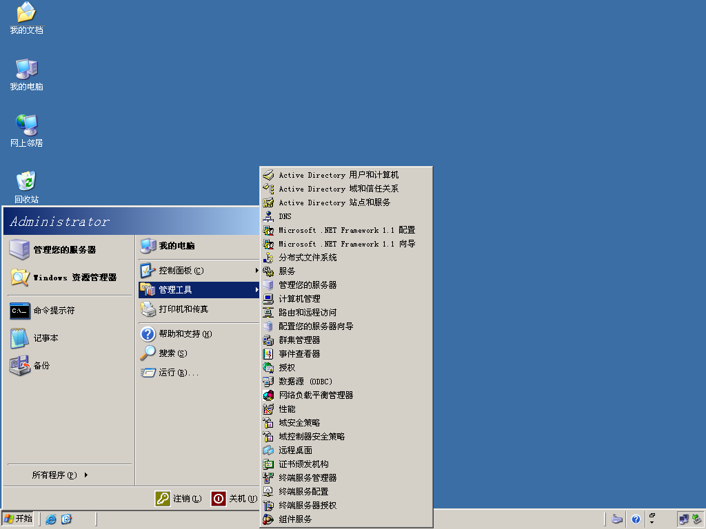Image resolution: width=706 pixels, height=529 pixels.
Task: Launch the DNS management tool
Action: point(346,216)
